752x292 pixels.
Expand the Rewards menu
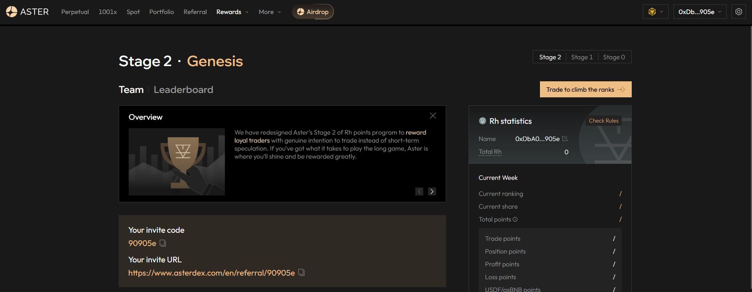coord(232,12)
